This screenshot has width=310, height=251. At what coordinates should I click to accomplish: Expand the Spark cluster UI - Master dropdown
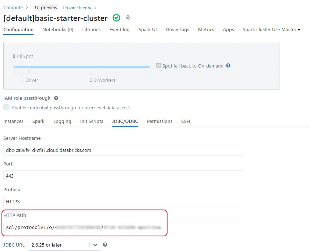point(271,30)
